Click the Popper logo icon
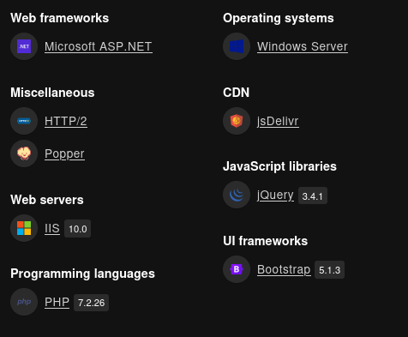408x337 pixels. tap(24, 153)
